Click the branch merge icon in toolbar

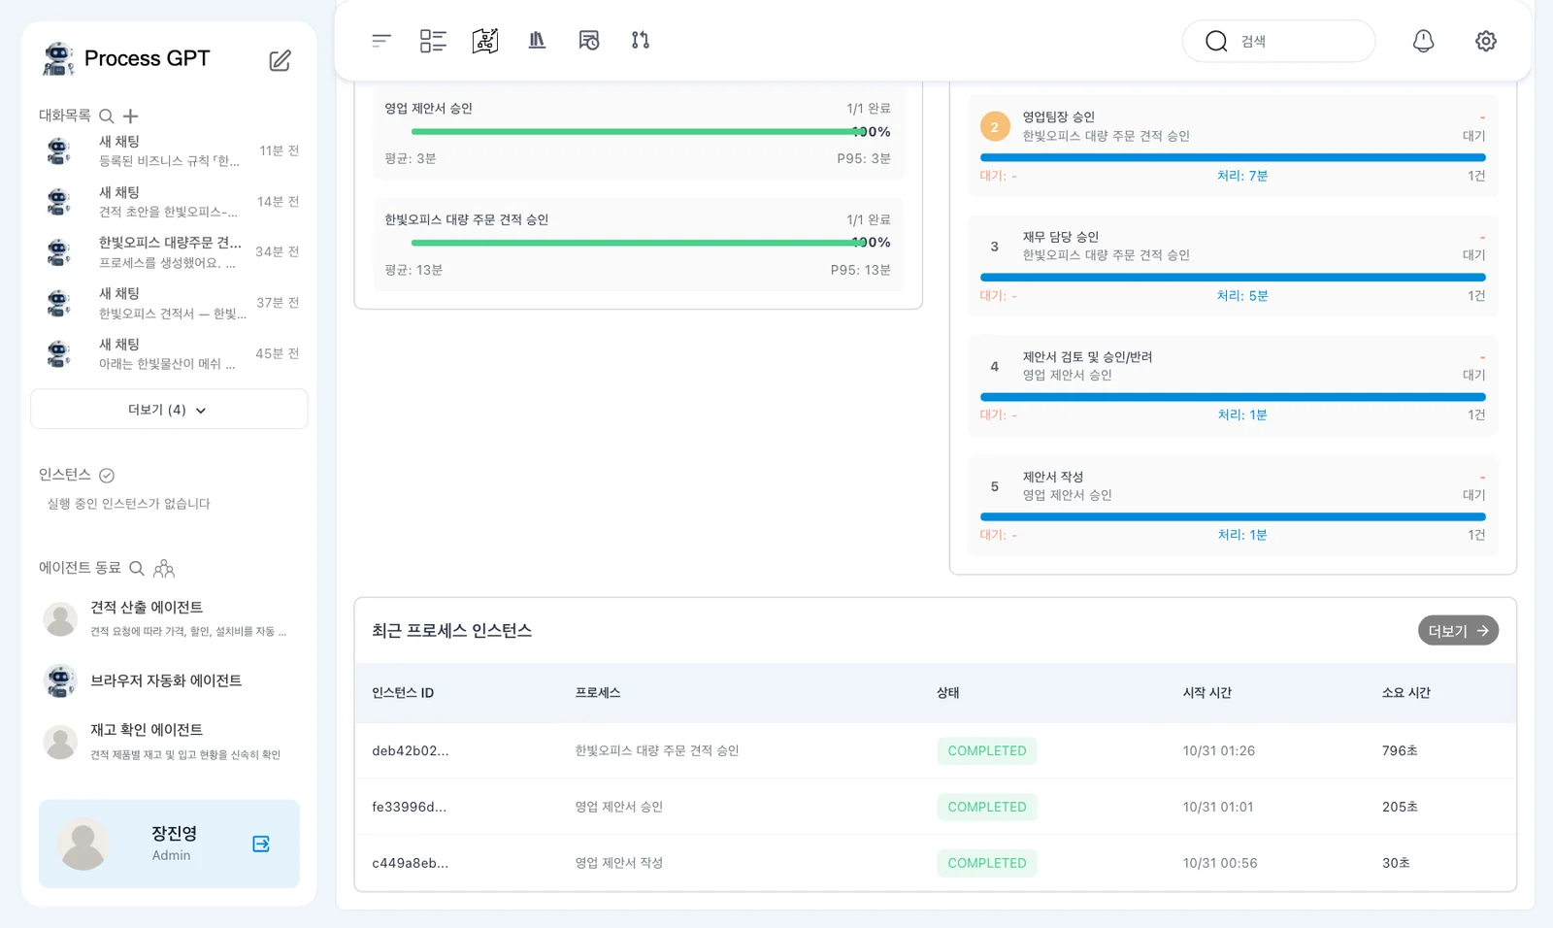point(641,41)
